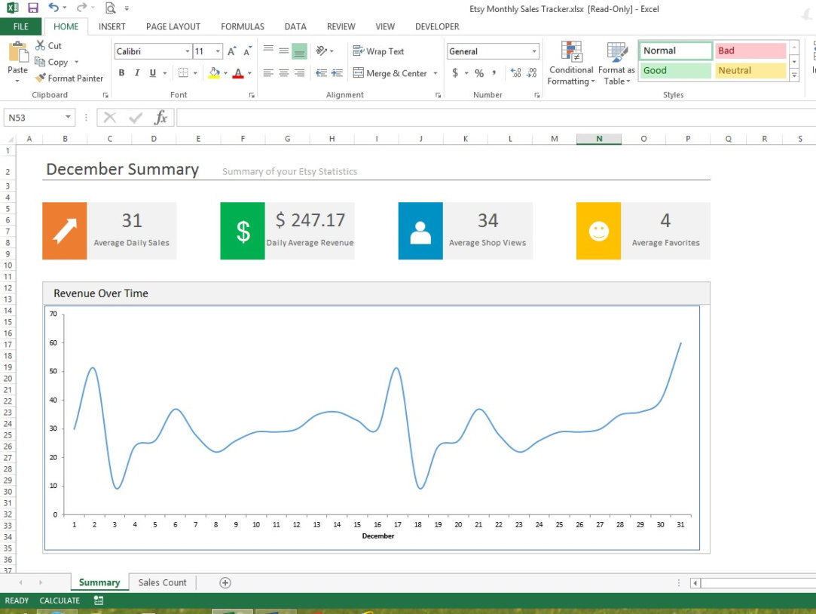Screen dimensions: 816x614
Task: Toggle Wrap Text for cells
Action: (x=378, y=51)
